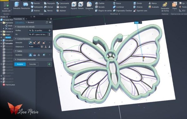The height and width of the screenshot is (119, 187).
Task: Select the Revolución tool
Action: (x=26, y=6)
